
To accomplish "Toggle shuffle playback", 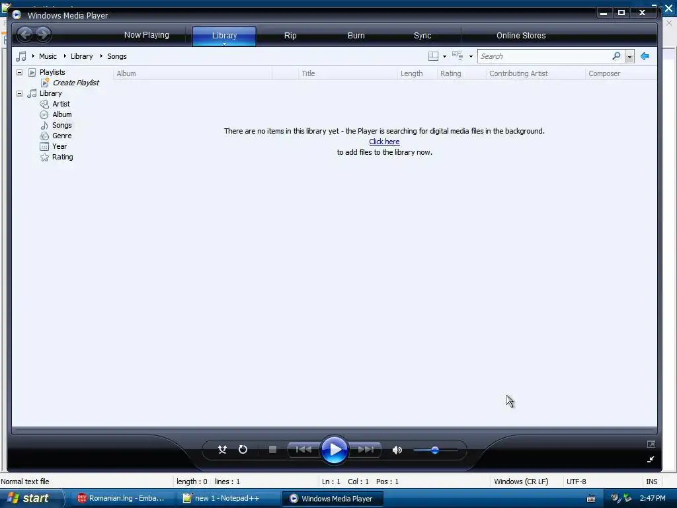I will point(222,450).
